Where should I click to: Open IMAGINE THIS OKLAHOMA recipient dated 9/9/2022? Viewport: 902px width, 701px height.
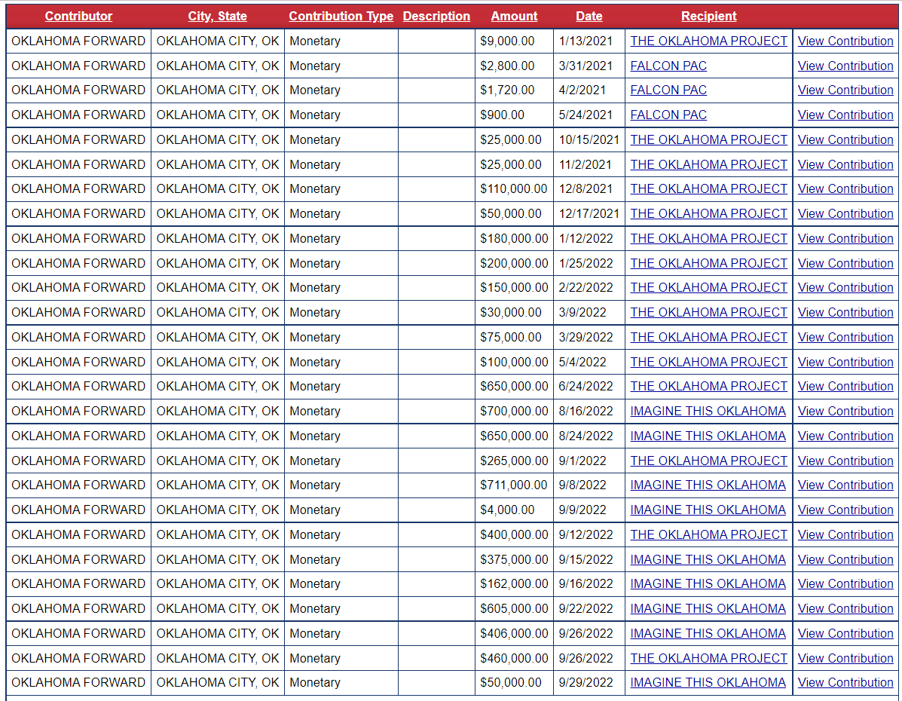(x=708, y=510)
